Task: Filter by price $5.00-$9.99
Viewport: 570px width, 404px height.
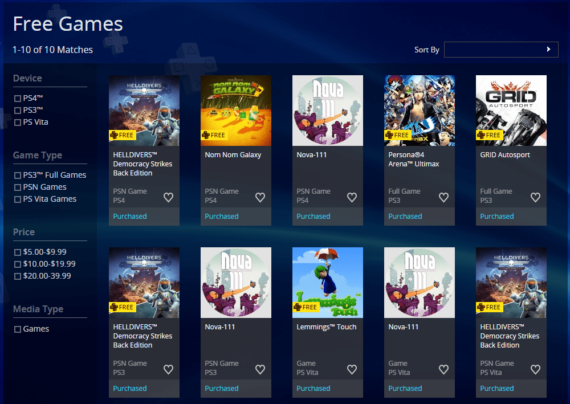Action: coord(18,252)
